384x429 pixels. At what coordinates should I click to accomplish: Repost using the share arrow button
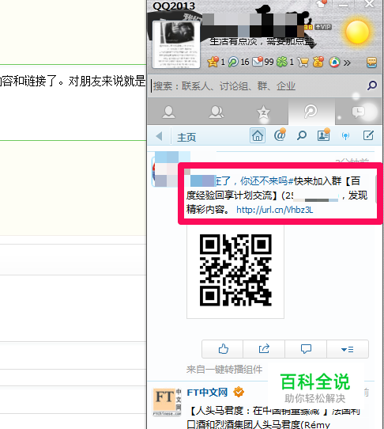click(264, 349)
